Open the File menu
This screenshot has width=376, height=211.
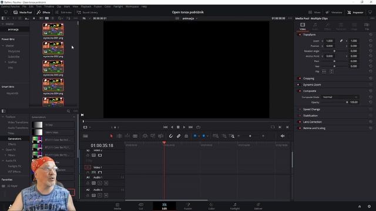pyautogui.click(x=24, y=6)
